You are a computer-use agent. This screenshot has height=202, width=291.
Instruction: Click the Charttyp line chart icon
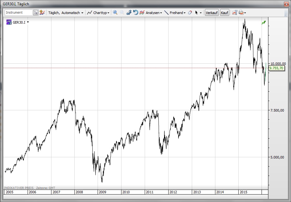point(90,13)
